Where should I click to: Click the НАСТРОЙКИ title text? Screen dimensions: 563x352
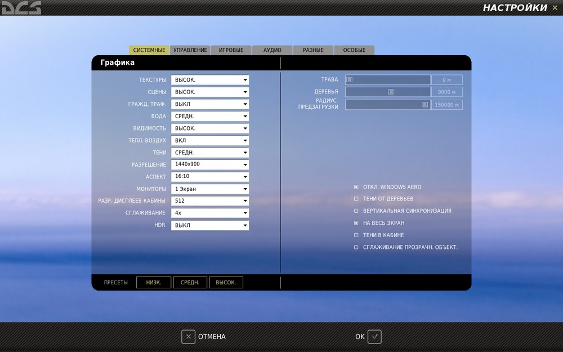point(515,7)
